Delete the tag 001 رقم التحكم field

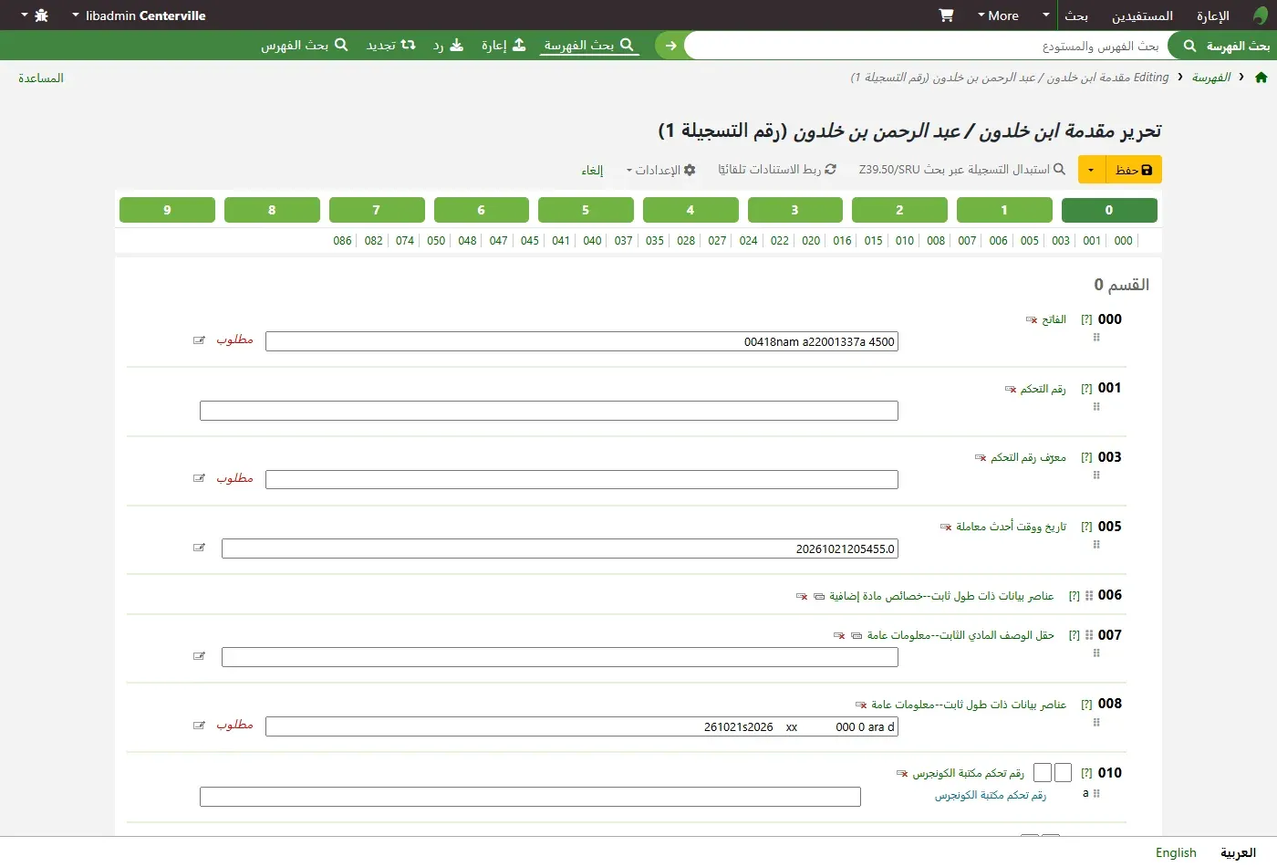coord(1011,389)
